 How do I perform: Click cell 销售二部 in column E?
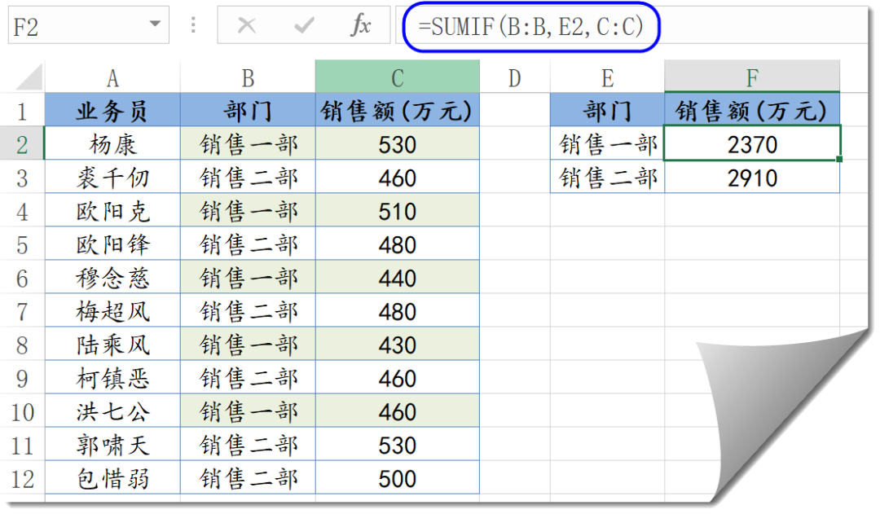[607, 178]
